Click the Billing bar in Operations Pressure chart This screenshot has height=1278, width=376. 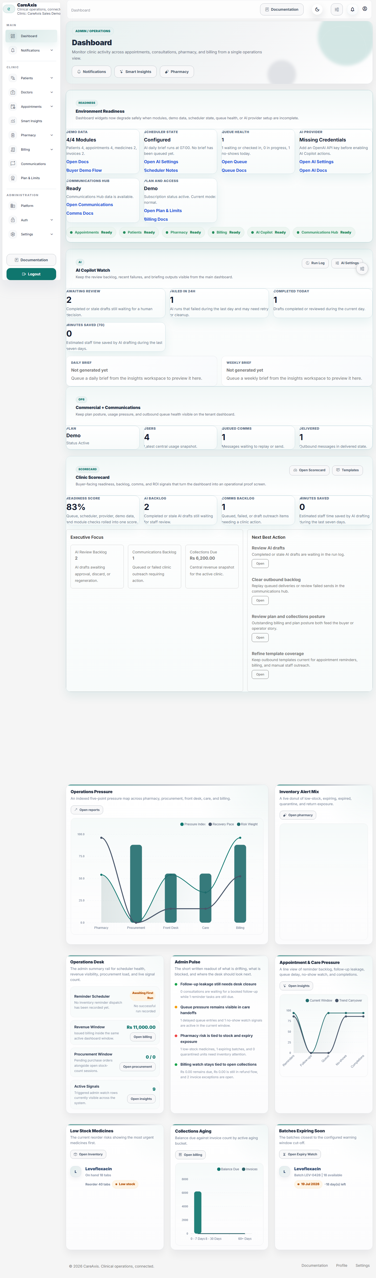click(240, 884)
